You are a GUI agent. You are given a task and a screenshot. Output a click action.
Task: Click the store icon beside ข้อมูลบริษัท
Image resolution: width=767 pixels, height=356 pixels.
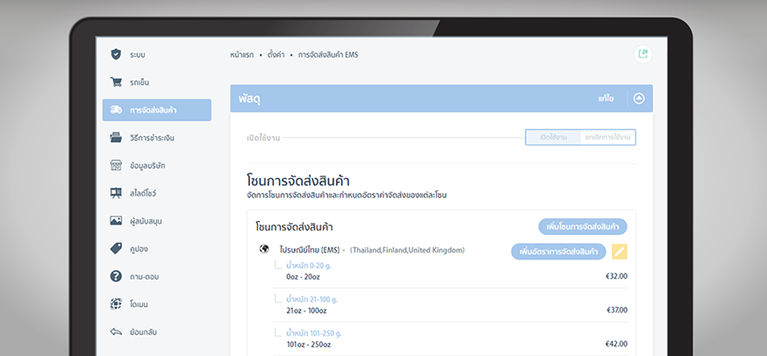116,166
